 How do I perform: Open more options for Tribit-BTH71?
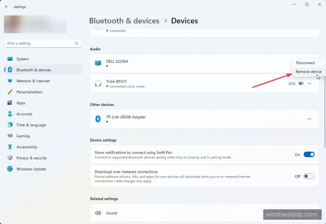(309, 83)
